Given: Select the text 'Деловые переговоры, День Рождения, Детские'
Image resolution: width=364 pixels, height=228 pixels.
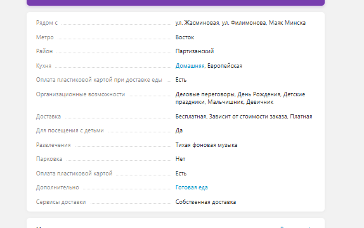Looking at the screenshot, I should click(x=240, y=94).
